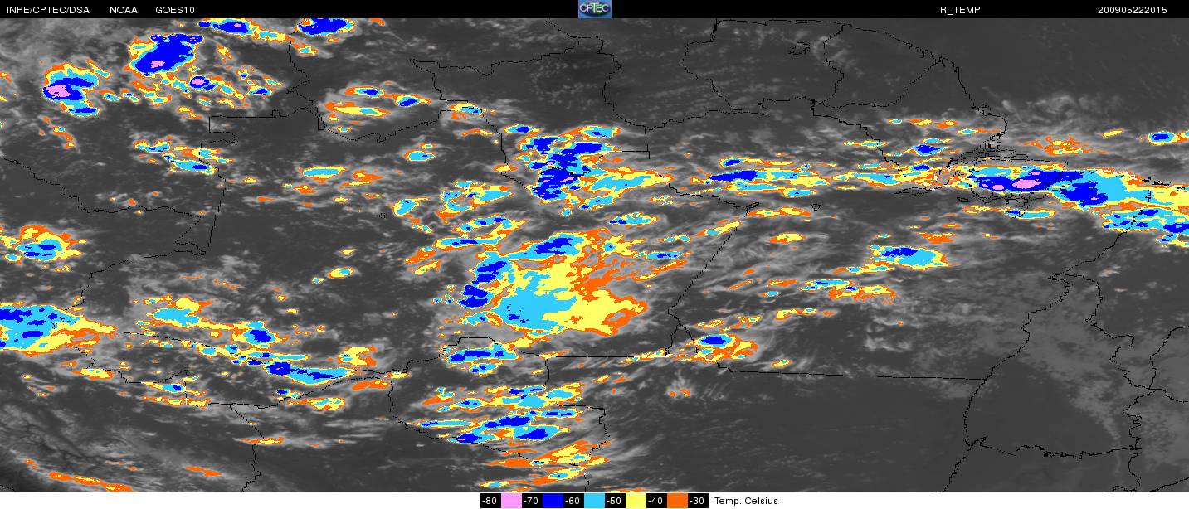Screen dimensions: 1189x509
Task: Select the cyan legend color swatch
Action: coord(594,501)
